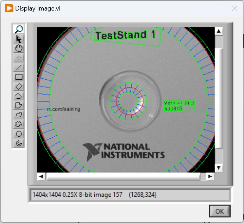Select the Annulus tool
The height and width of the screenshot is (223, 244).
(x=19, y=143)
